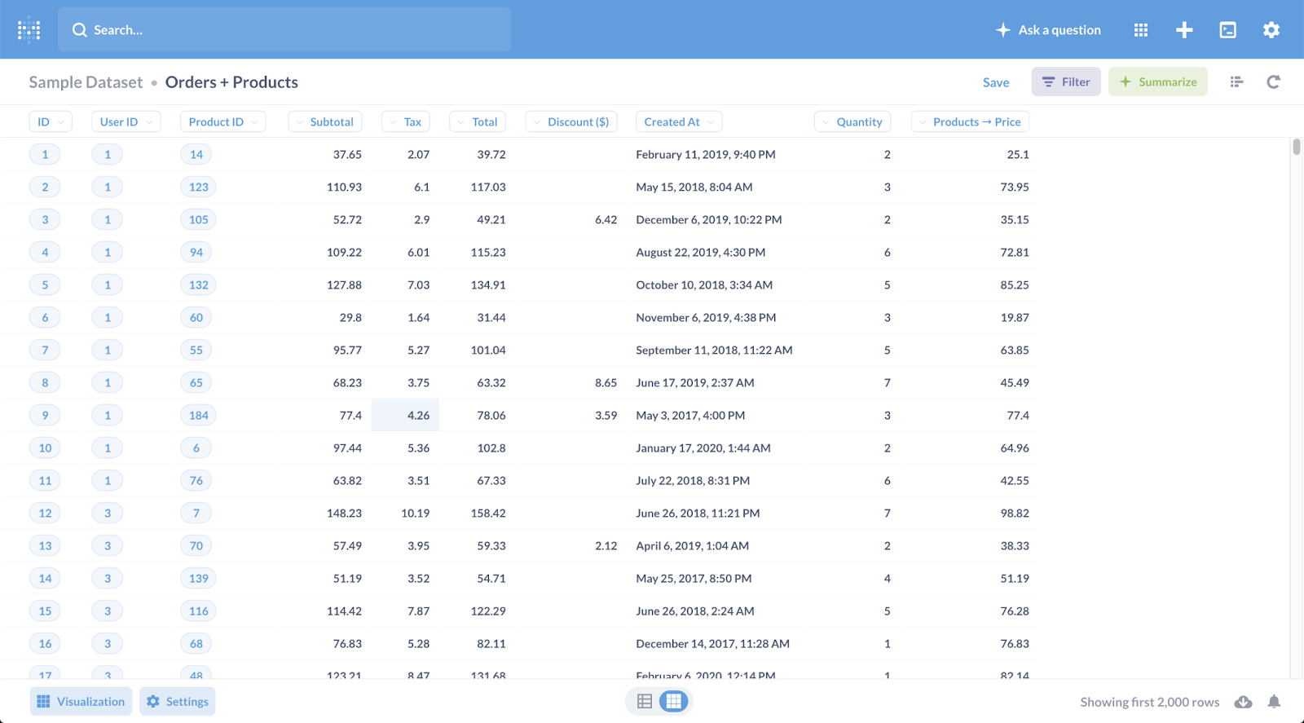Open the Created At column header menu
The height and width of the screenshot is (723, 1304).
tap(678, 121)
